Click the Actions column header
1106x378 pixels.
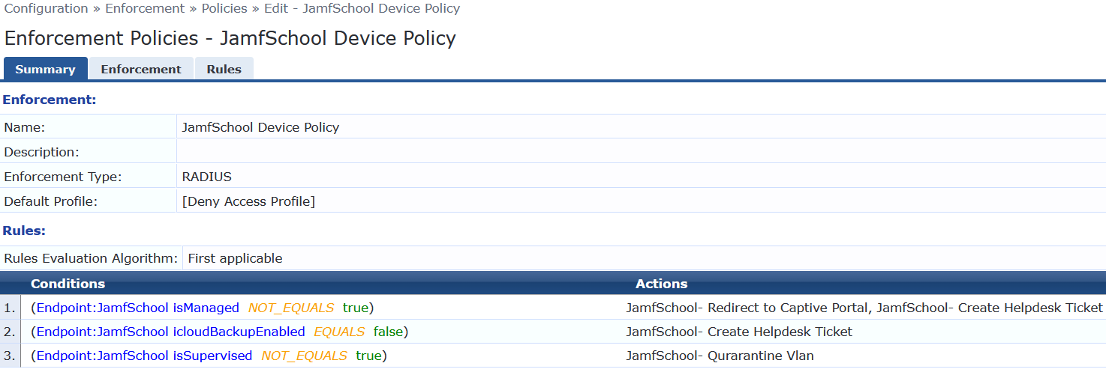click(x=661, y=284)
